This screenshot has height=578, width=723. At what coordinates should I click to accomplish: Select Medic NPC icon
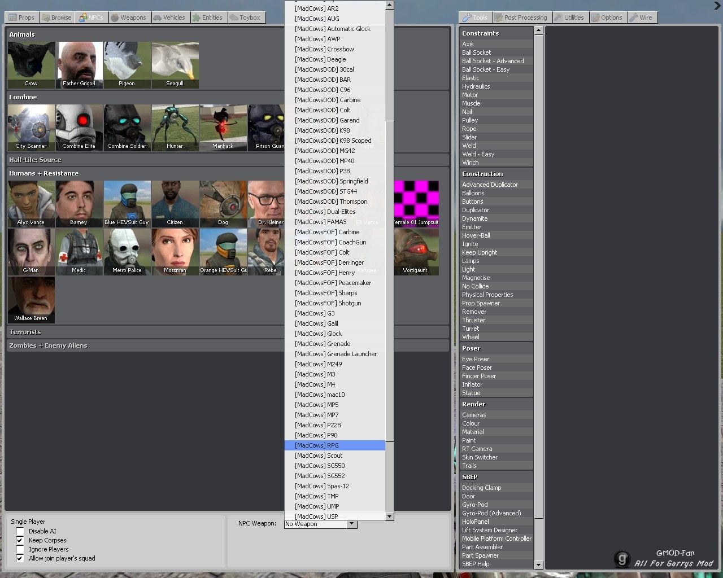[79, 252]
